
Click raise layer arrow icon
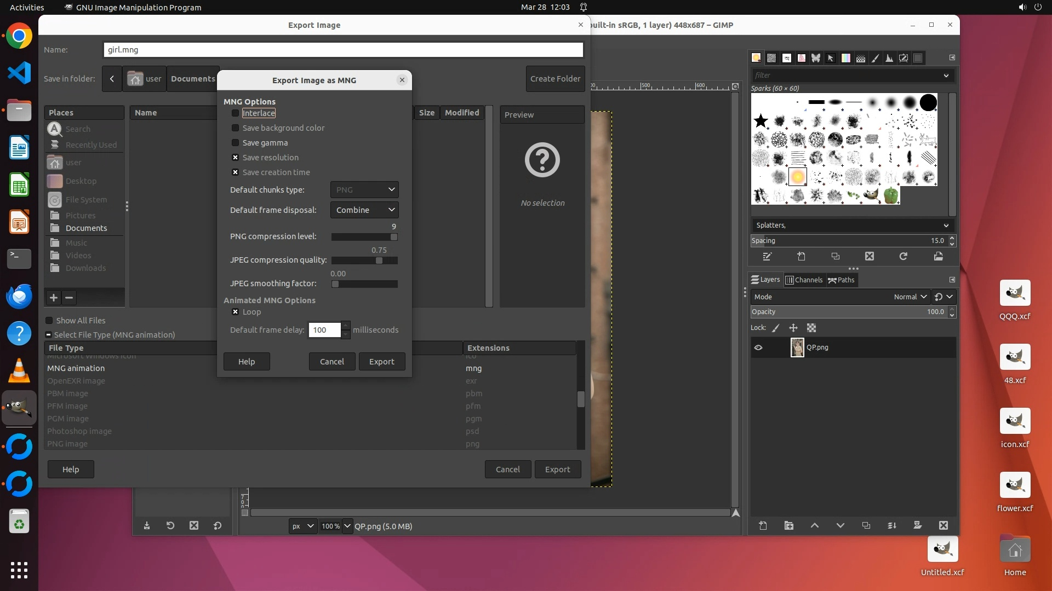point(814,525)
